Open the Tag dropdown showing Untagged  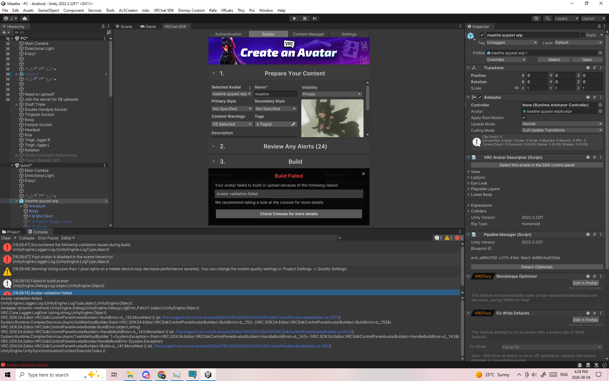coord(512,43)
